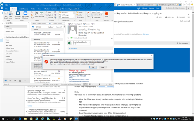The width and height of the screenshot is (194, 121).
Task: Collapse the christian.jaycob.pcreido mailbox tree
Action: point(5,37)
